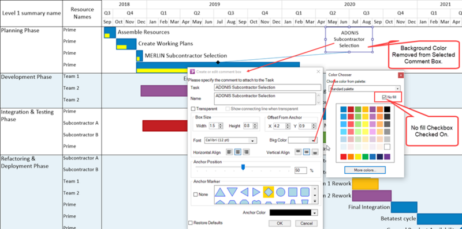The height and width of the screenshot is (229, 462).
Task: Toggle the Transparent checkbox
Action: tap(193, 109)
